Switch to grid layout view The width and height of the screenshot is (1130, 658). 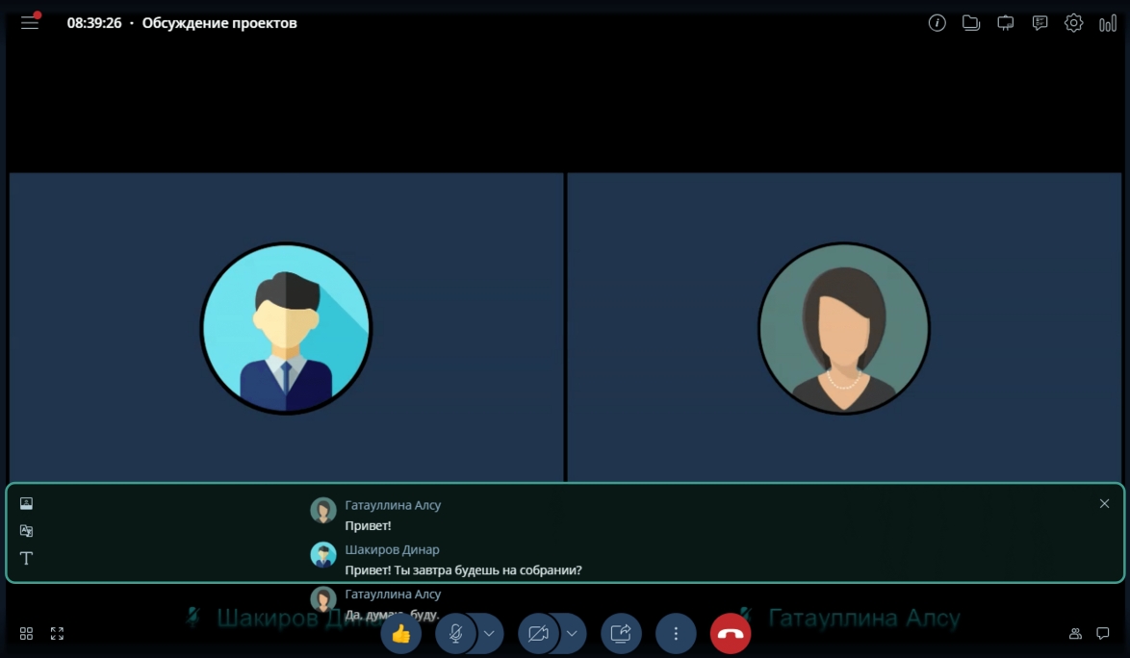tap(26, 634)
